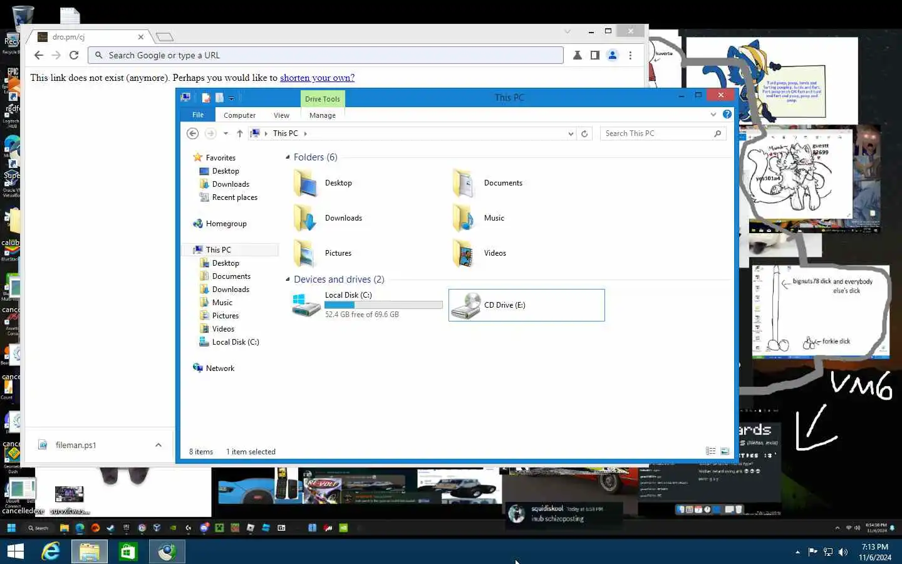902x564 pixels.
Task: Open browser side panel icon
Action: pyautogui.click(x=595, y=55)
